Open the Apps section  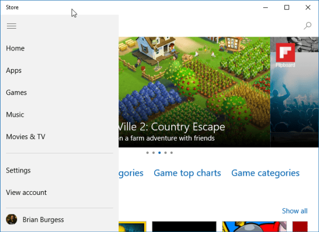(14, 71)
